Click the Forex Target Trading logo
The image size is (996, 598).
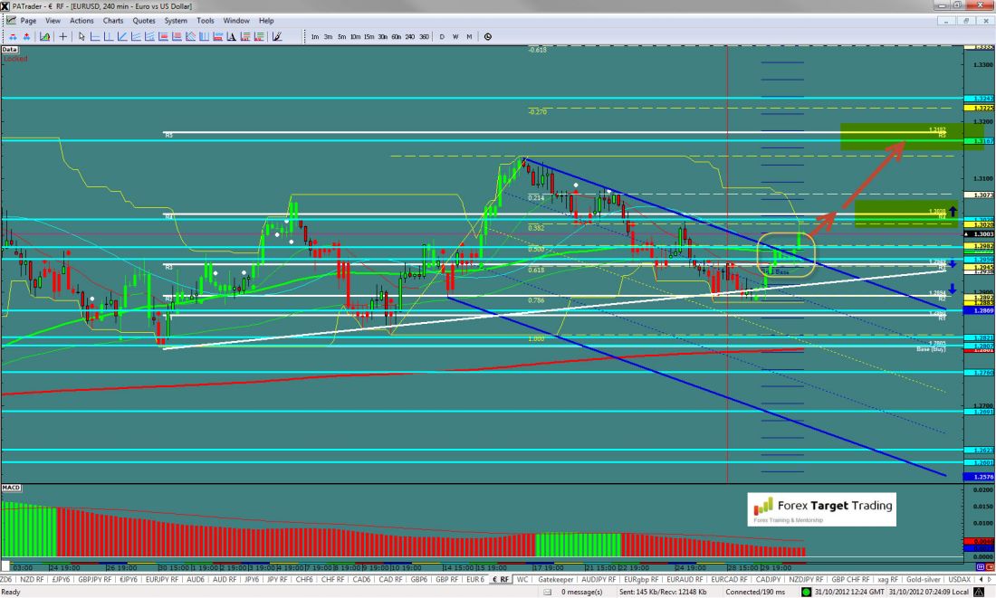(820, 508)
